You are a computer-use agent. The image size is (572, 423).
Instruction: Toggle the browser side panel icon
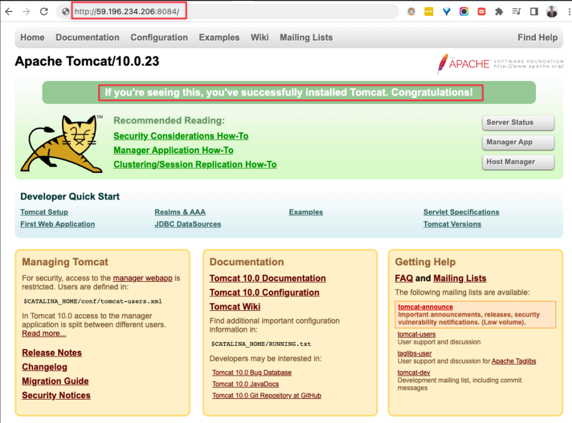[534, 11]
